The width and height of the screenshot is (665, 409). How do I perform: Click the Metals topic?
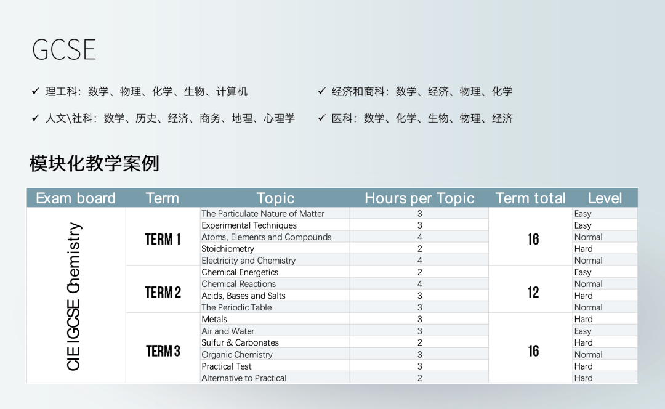[214, 319]
